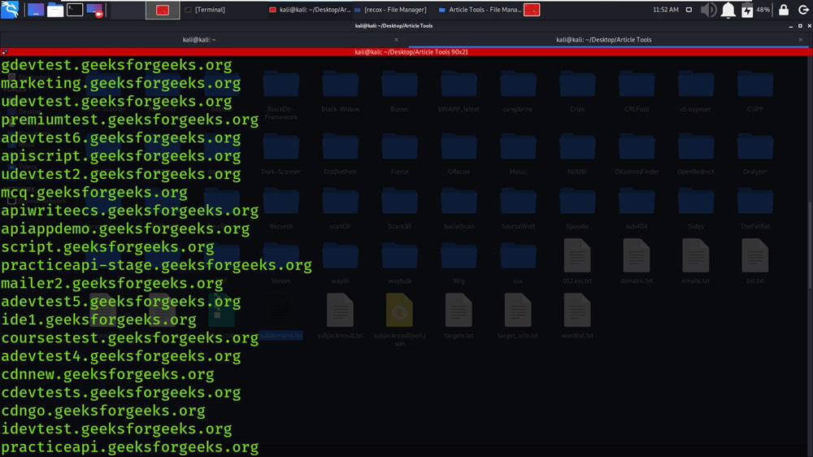Switch to the kali@kali: ~ terminal tab
This screenshot has height=457, width=813.
click(199, 39)
